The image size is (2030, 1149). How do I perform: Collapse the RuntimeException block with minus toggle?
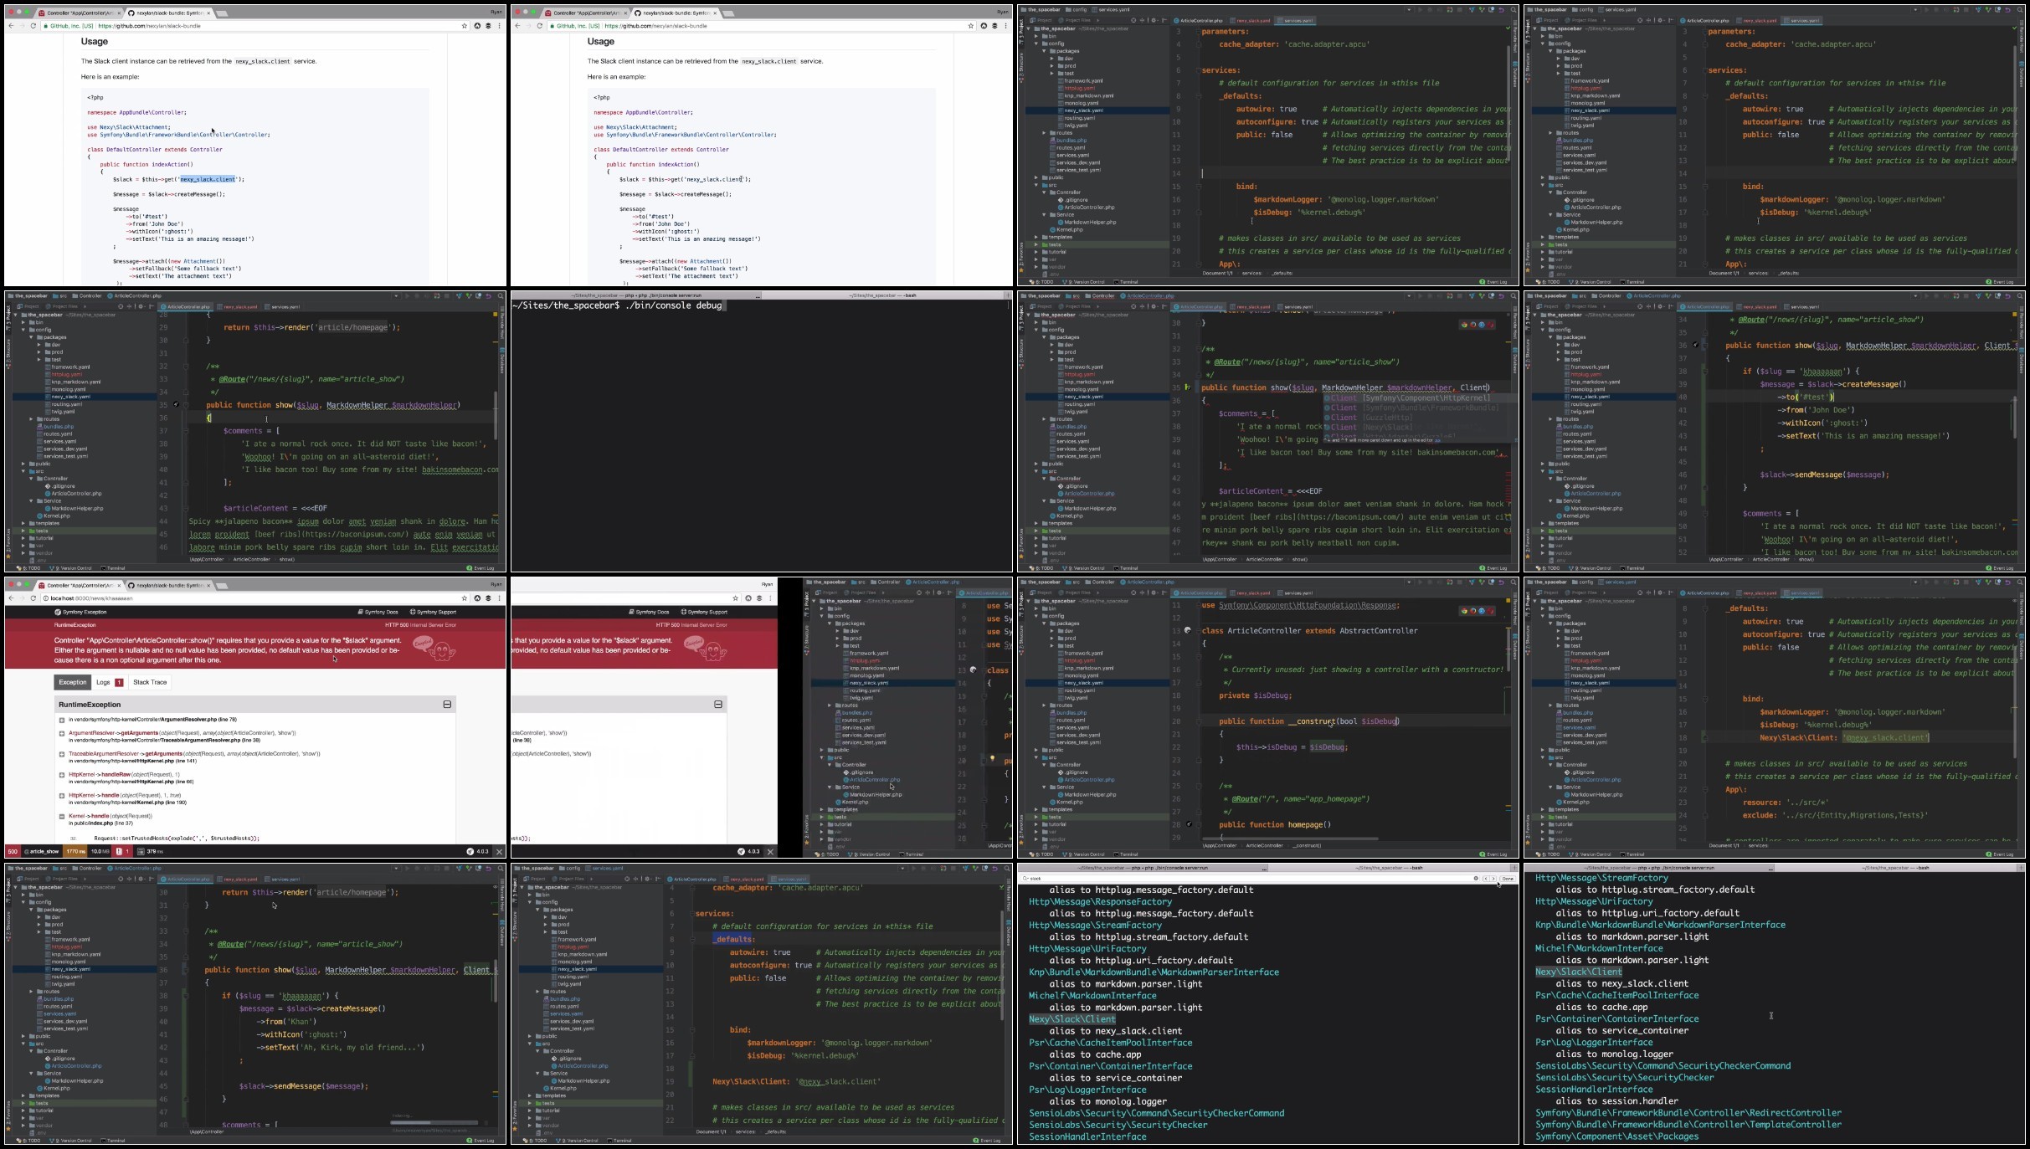click(447, 705)
